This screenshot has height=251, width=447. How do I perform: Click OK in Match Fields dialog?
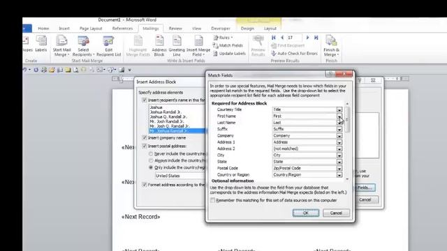[306, 213]
